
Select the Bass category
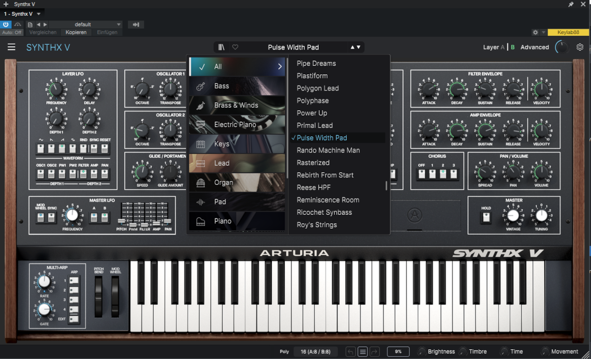pos(222,86)
